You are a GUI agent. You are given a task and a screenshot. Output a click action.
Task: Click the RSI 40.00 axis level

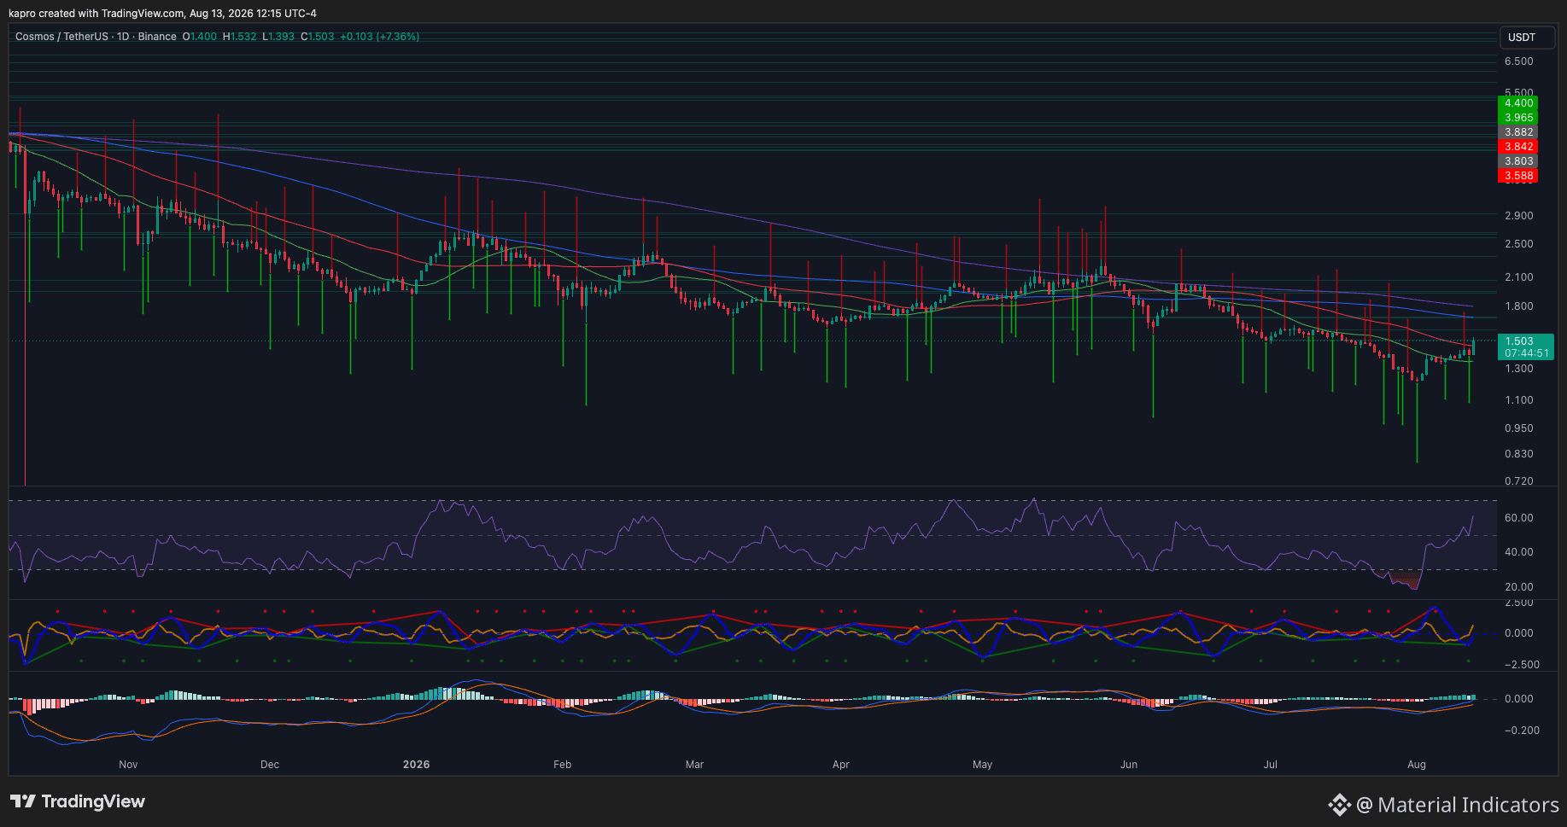coord(1518,552)
